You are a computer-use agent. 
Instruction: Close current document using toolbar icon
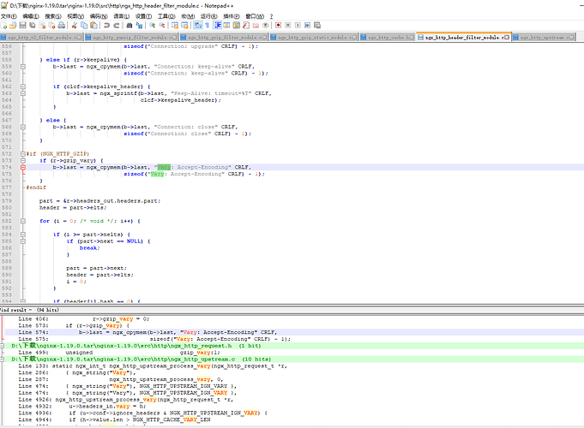click(42, 26)
